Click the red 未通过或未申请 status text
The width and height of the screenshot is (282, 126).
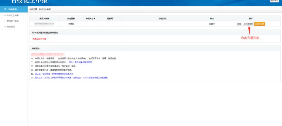tap(39, 39)
